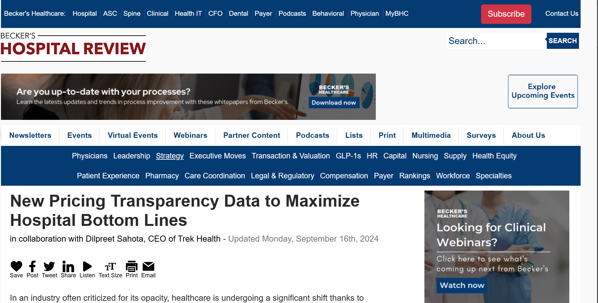Go to Dental in top bar
The width and height of the screenshot is (598, 303).
coord(239,13)
